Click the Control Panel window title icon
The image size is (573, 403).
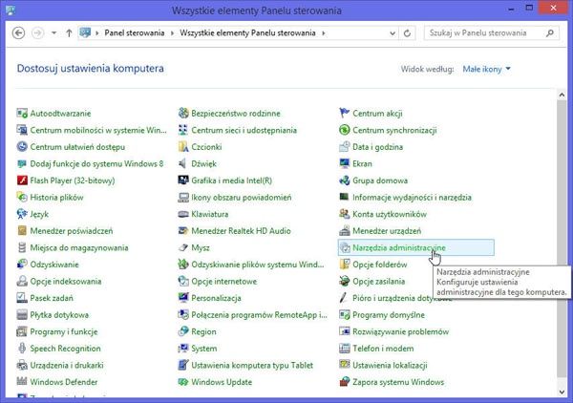point(11,11)
